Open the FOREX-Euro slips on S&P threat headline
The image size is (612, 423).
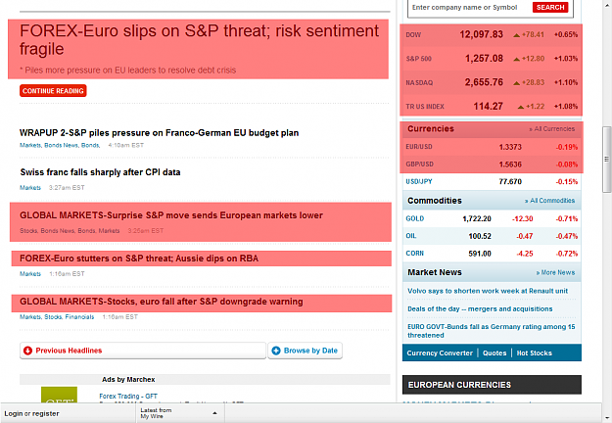tap(199, 40)
